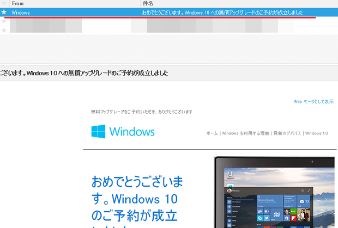Click the blue おめでとうございます headline

pyautogui.click(x=137, y=201)
